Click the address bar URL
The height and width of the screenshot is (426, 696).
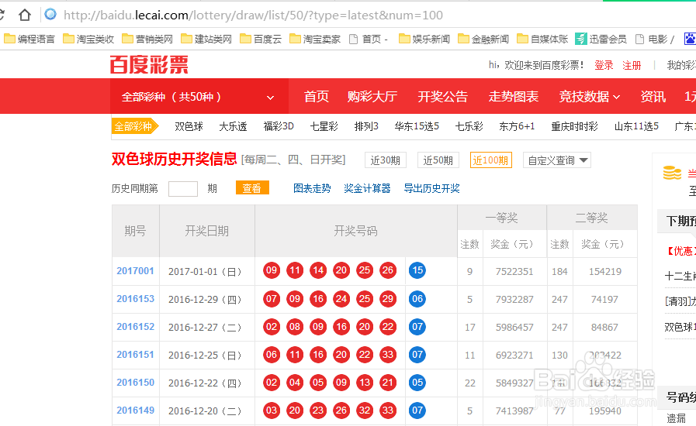tap(253, 15)
